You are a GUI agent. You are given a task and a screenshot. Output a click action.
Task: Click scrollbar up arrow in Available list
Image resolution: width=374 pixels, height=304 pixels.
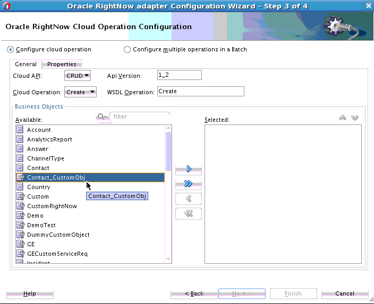pyautogui.click(x=168, y=128)
